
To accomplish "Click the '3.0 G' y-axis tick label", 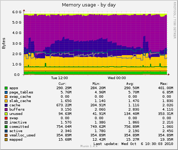I will (x=17, y=43).
